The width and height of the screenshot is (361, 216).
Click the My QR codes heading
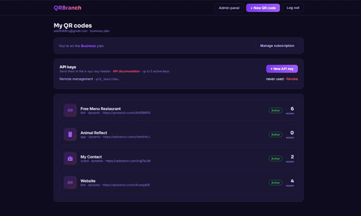coord(73,26)
